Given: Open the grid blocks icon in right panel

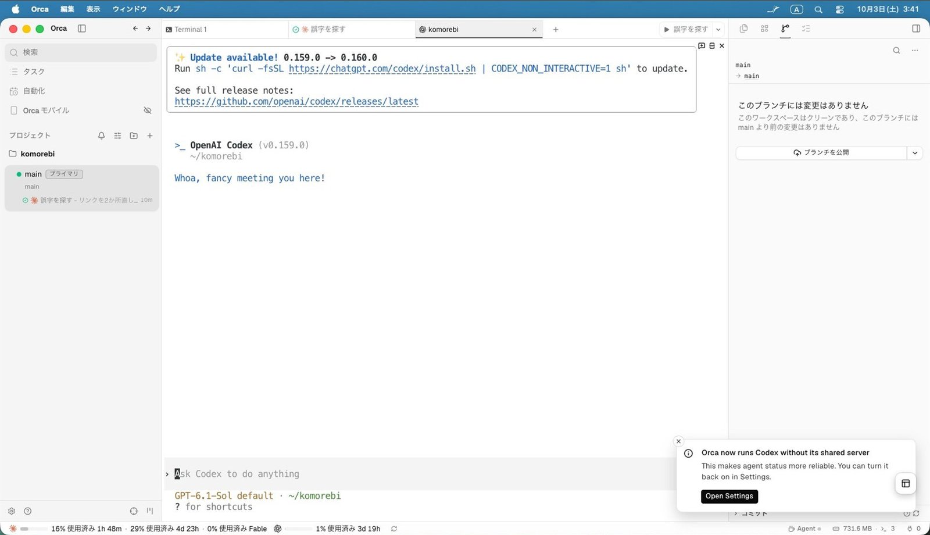Looking at the screenshot, I should (764, 28).
